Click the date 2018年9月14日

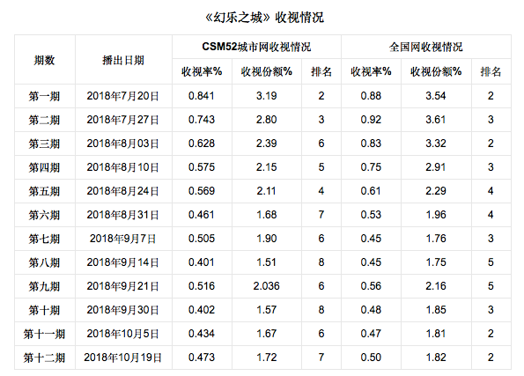pyautogui.click(x=123, y=262)
